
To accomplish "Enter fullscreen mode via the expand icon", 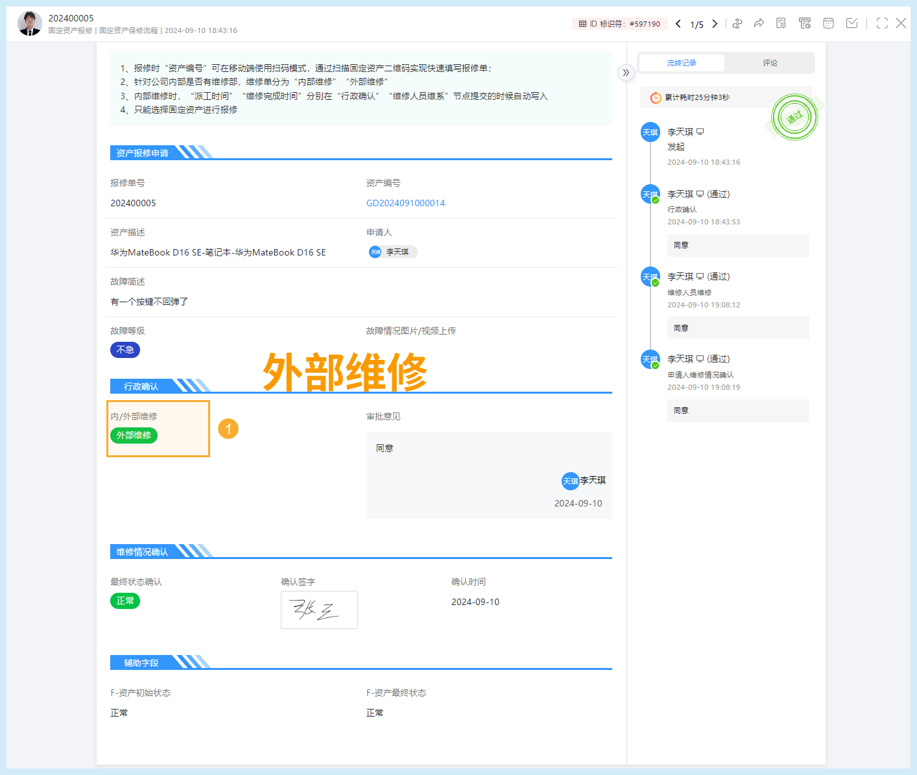I will click(x=881, y=23).
